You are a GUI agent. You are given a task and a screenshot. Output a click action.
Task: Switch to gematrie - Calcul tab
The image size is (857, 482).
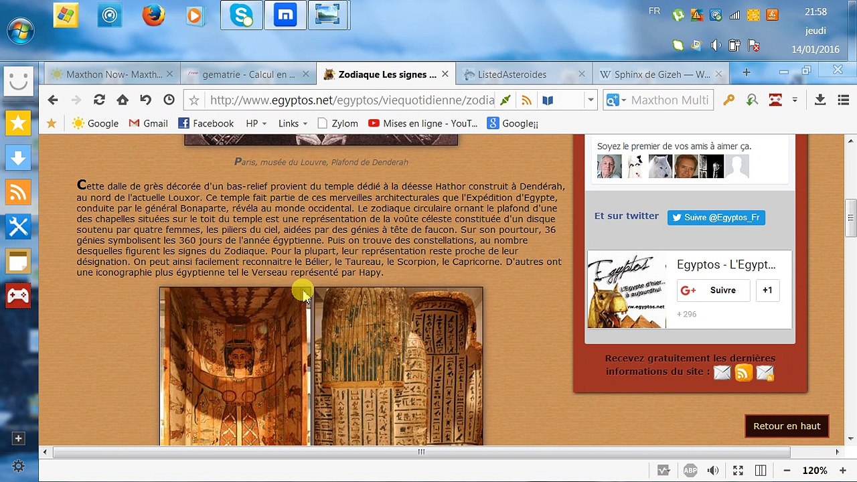tap(248, 74)
